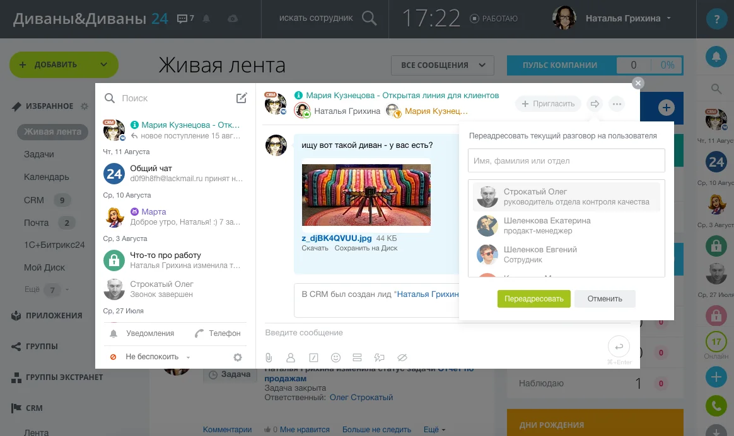Select user Строкатый Олег in redirect list
734x436 pixels.
[x=566, y=197]
